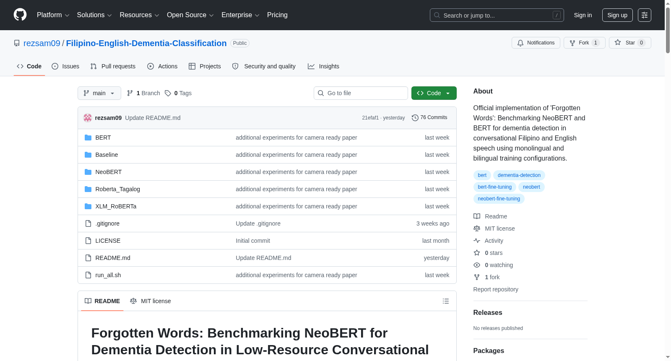671x361 pixels.
Task: Open the rezsam09 author name in the commit row
Action: pyautogui.click(x=108, y=118)
